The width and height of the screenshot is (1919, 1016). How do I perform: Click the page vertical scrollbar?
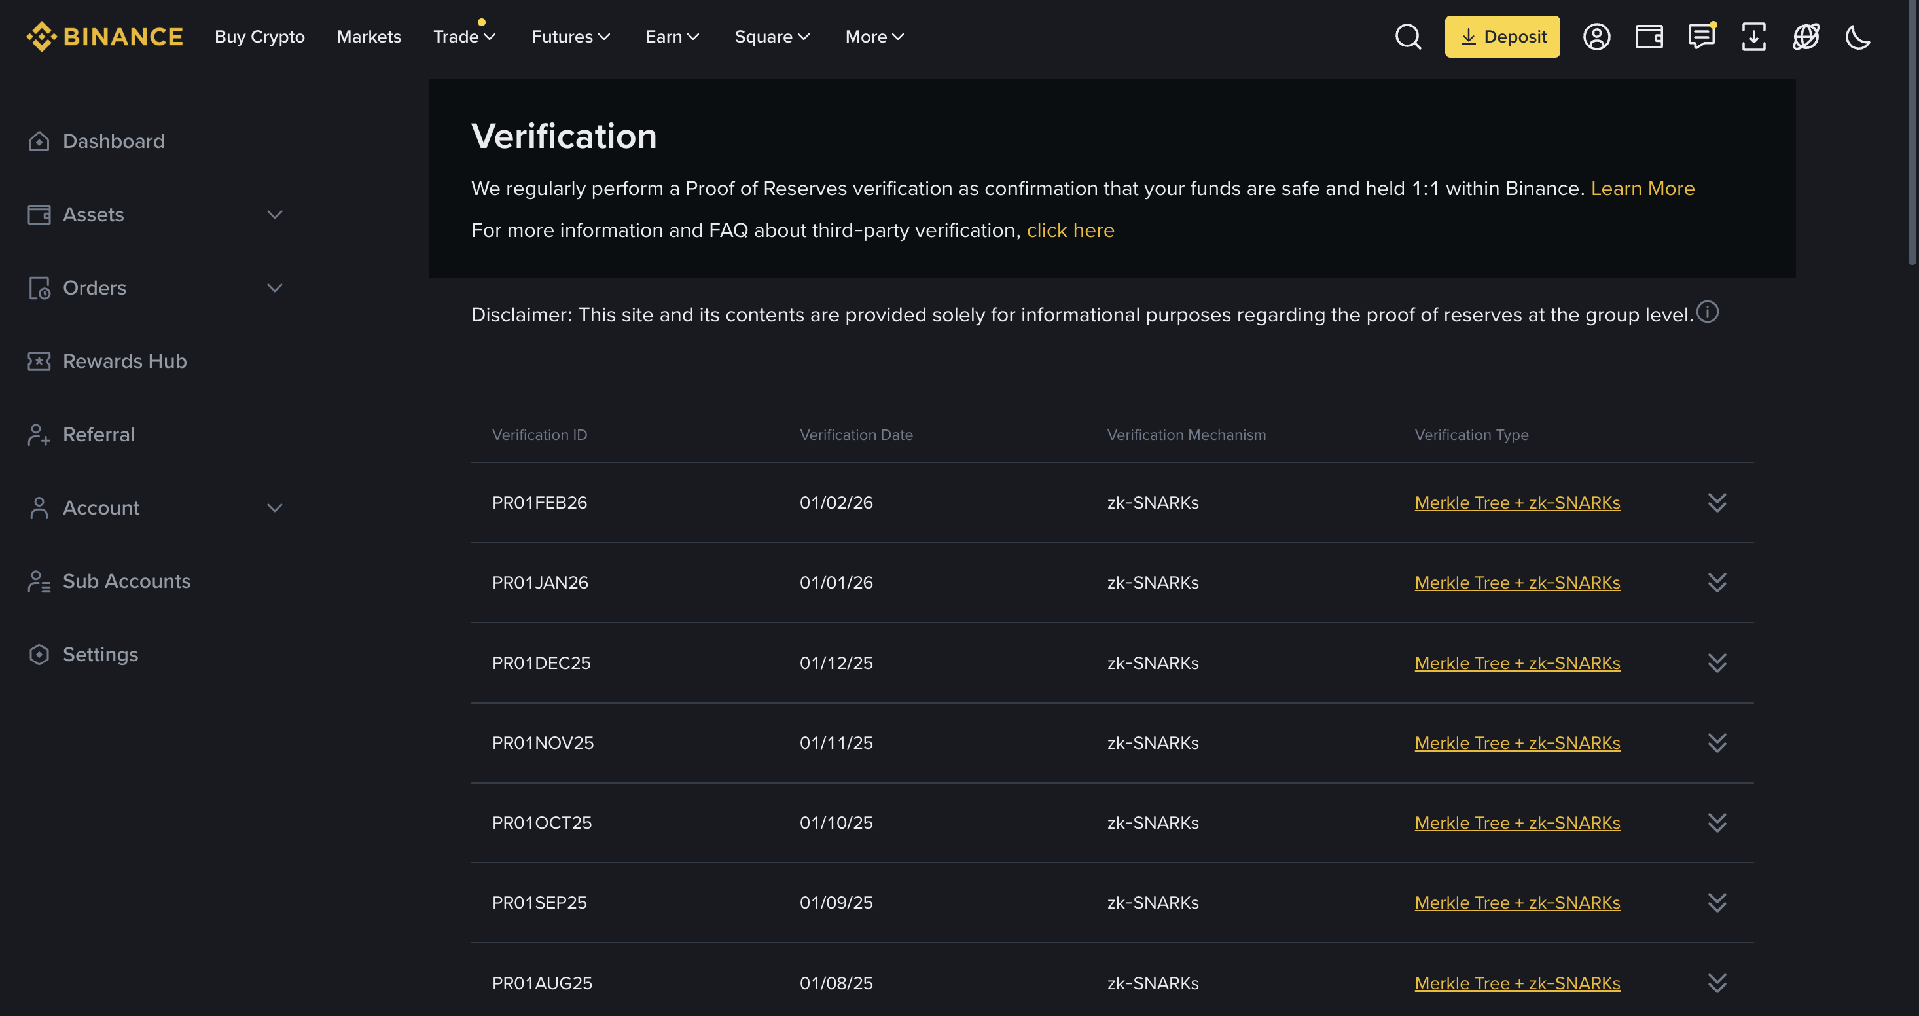pos(1912,134)
